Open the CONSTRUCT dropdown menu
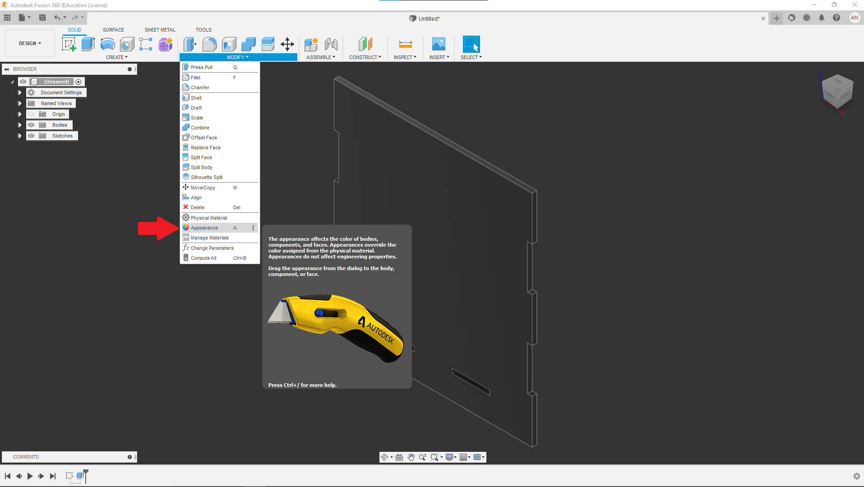864x487 pixels. coord(365,57)
